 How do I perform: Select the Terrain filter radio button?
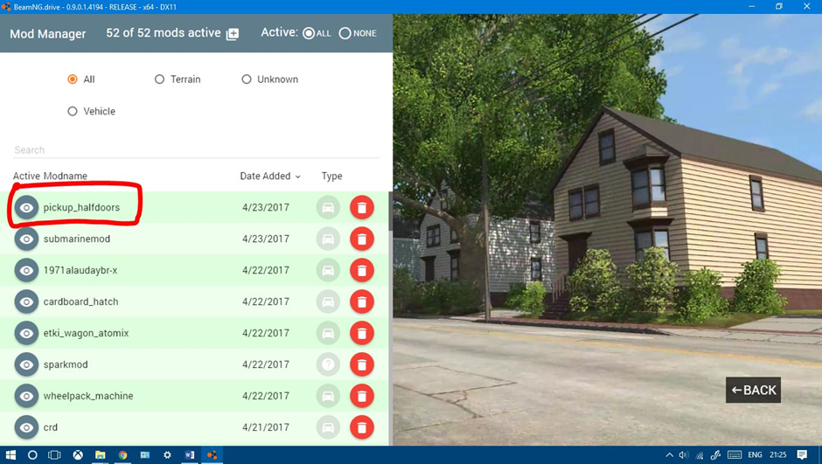pos(159,79)
